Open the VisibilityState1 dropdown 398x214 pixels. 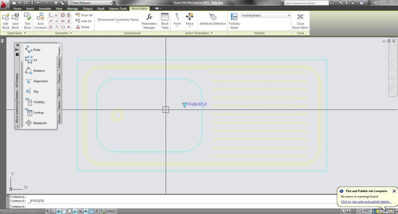coord(289,15)
